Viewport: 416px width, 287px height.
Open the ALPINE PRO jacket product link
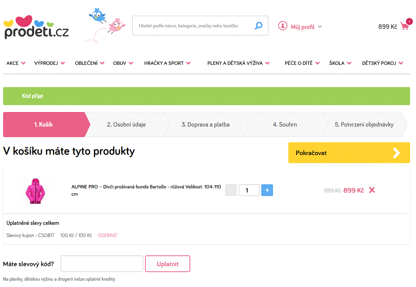click(146, 191)
